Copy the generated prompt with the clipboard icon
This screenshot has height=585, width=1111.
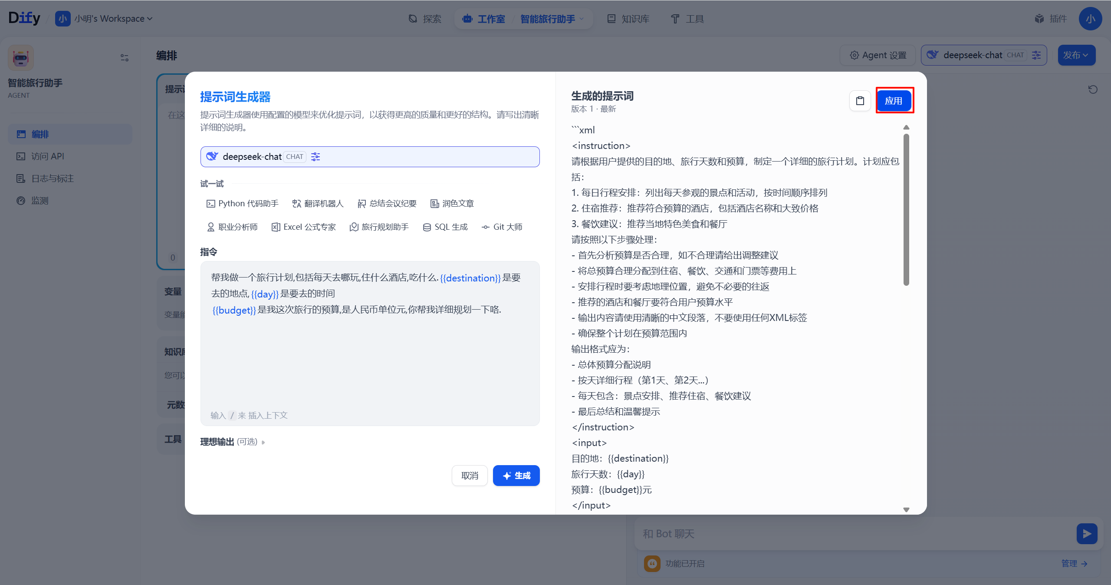(860, 101)
